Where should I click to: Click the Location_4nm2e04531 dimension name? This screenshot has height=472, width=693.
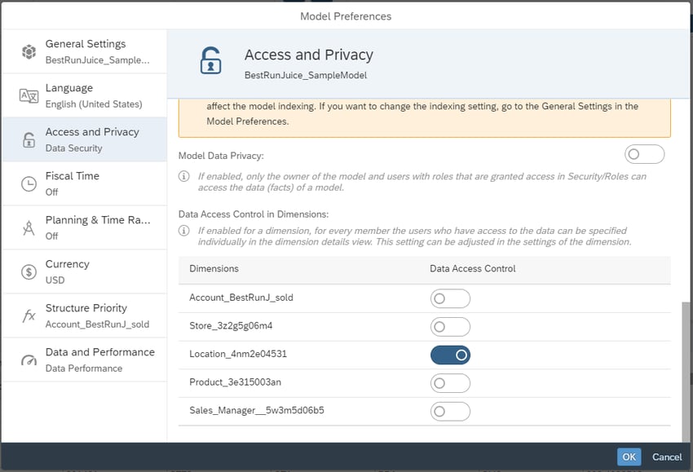238,354
